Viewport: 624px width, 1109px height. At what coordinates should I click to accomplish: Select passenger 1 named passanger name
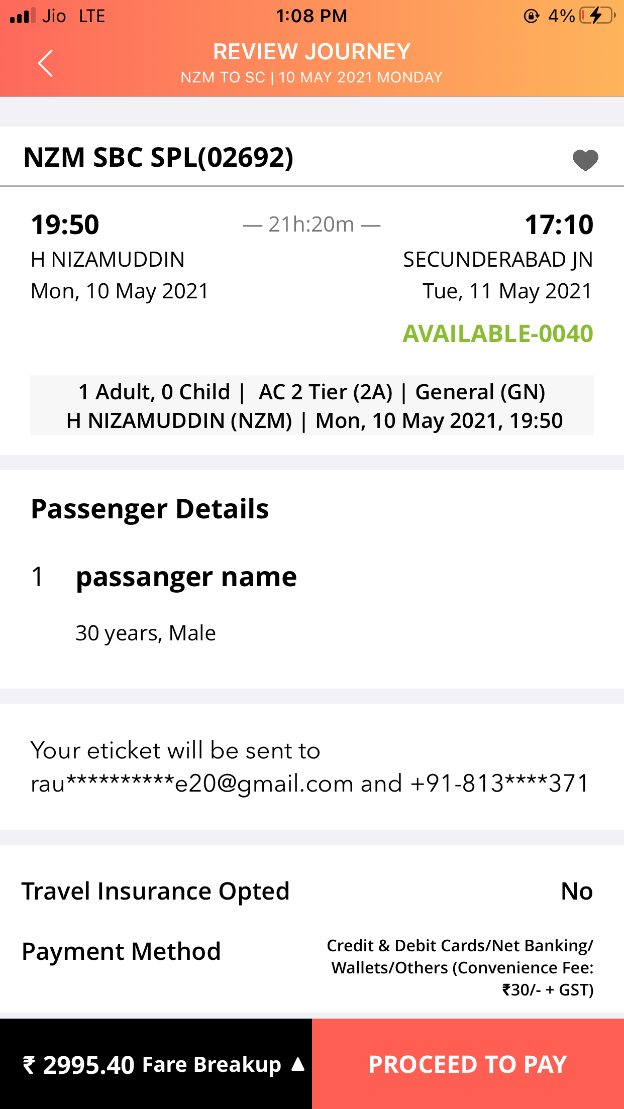pyautogui.click(x=186, y=577)
